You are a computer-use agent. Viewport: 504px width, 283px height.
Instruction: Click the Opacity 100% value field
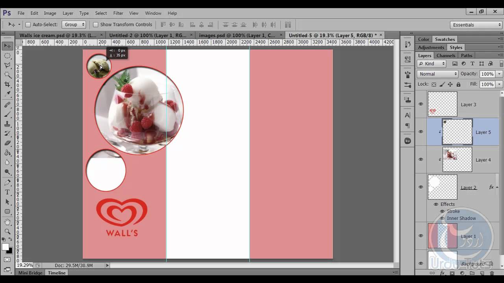487,74
